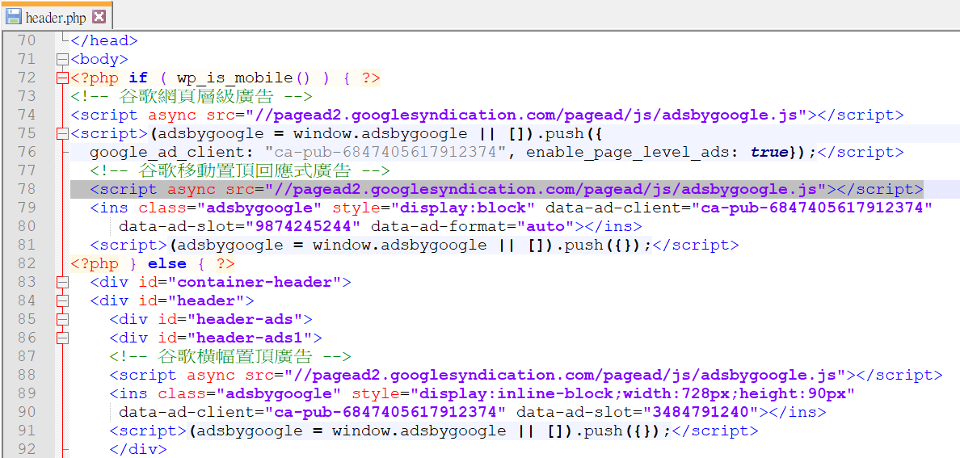Collapse the PHP if block at line 72
This screenshot has width=960, height=458.
(x=61, y=78)
